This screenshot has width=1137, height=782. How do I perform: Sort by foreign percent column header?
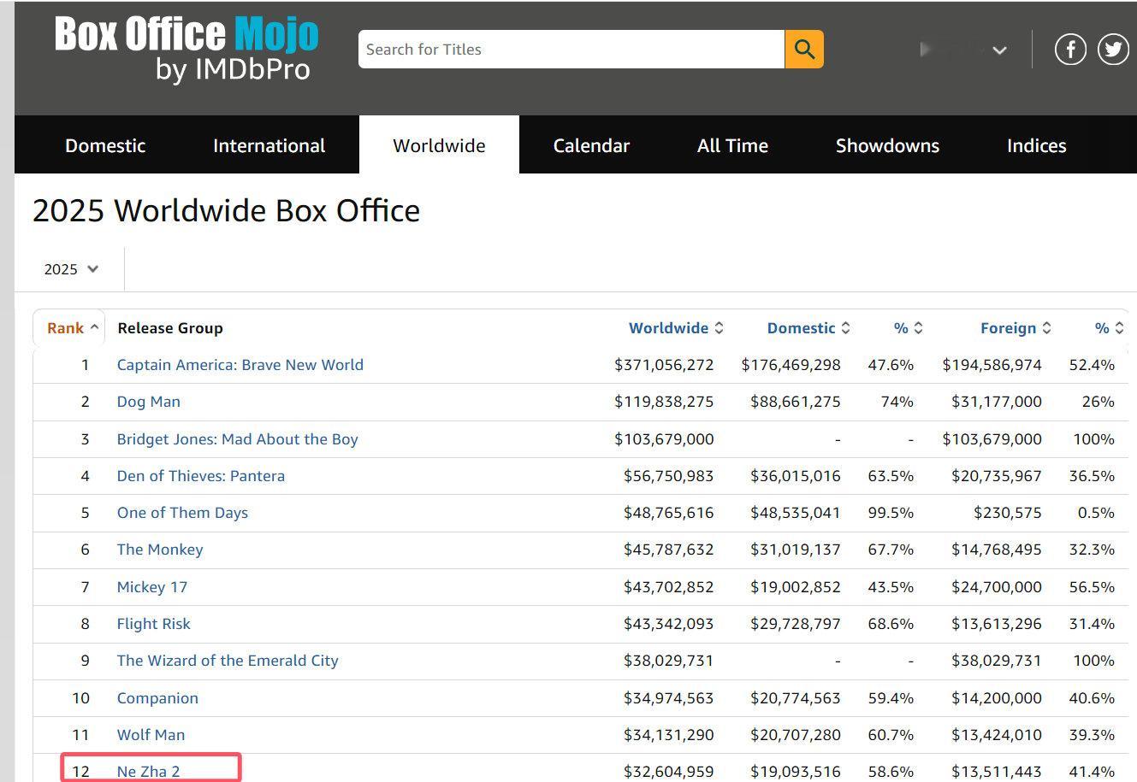tap(1110, 328)
